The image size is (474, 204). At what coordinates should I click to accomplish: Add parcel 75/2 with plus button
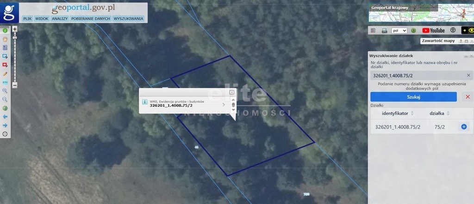pos(464,127)
